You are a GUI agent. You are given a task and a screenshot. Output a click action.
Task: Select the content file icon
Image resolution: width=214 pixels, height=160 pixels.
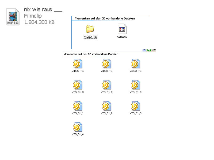click(x=122, y=29)
